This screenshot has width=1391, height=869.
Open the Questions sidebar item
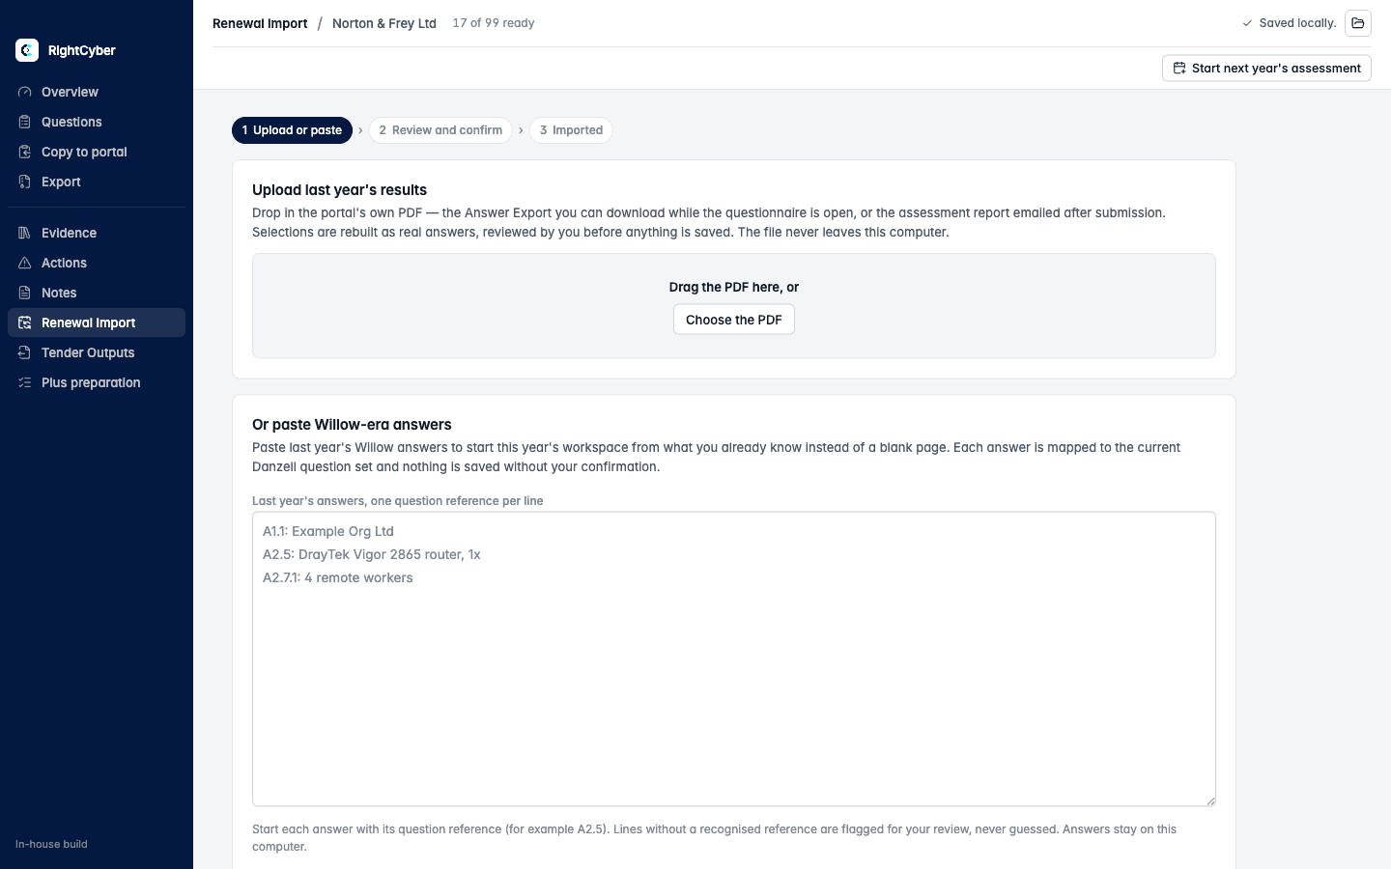(97, 122)
